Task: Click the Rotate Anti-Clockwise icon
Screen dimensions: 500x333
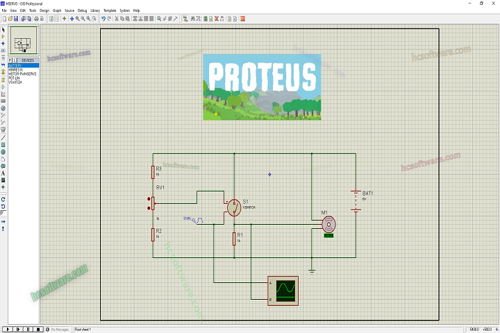Action: pyautogui.click(x=3, y=207)
